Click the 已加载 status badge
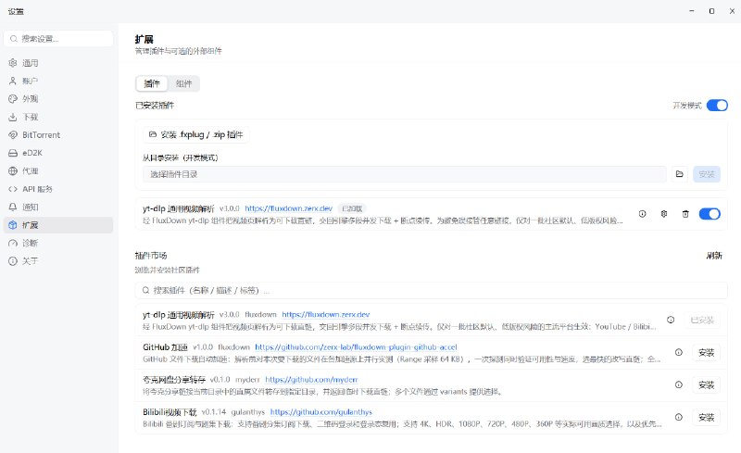 pos(352,208)
